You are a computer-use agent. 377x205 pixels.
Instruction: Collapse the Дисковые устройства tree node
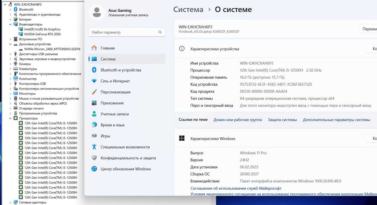(10, 44)
